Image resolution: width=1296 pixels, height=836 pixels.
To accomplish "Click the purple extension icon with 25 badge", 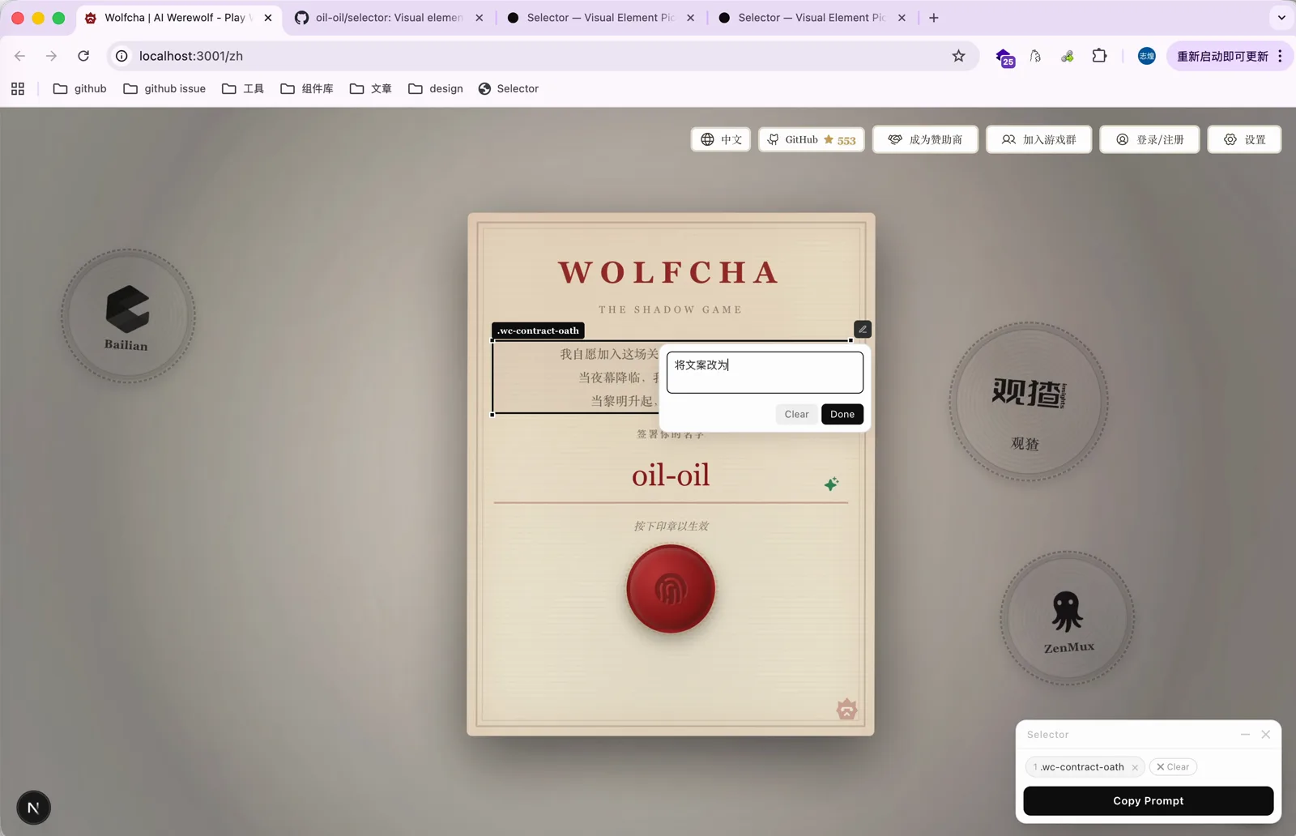I will pos(1005,58).
